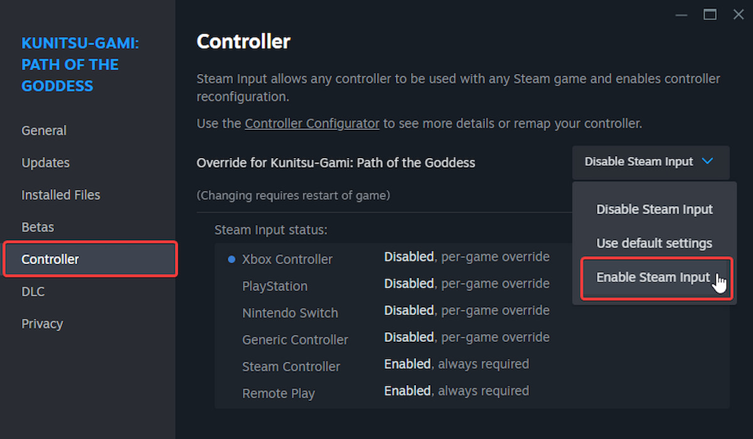Select the Nintendo Switch controller row

[291, 312]
